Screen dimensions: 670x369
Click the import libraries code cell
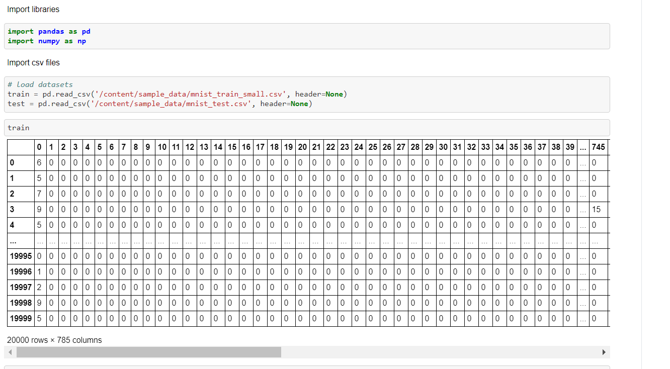[307, 36]
